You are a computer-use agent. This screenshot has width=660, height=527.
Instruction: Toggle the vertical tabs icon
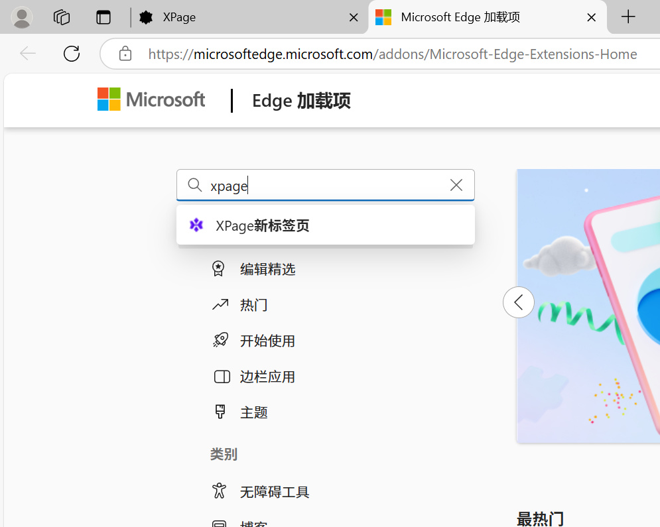click(x=103, y=17)
